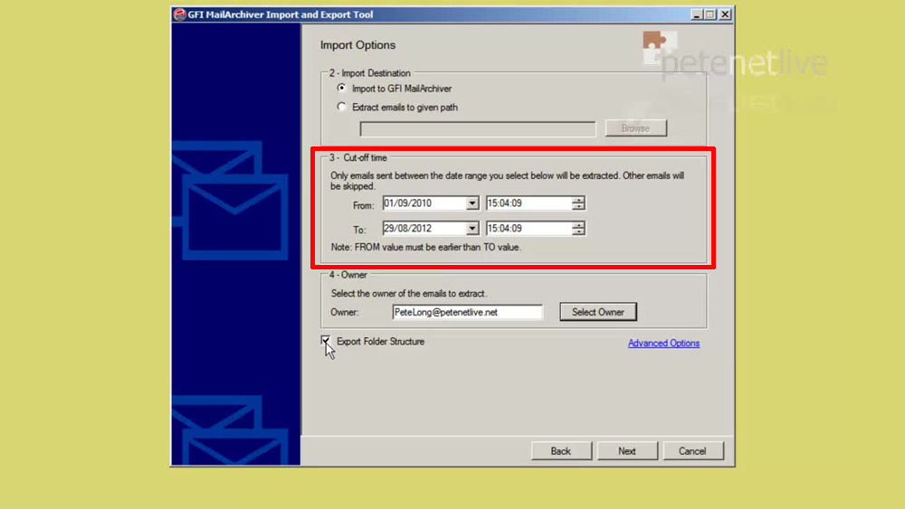This screenshot has height=509, width=905.
Task: Decrease To time with down spinner arrow
Action: pyautogui.click(x=578, y=232)
